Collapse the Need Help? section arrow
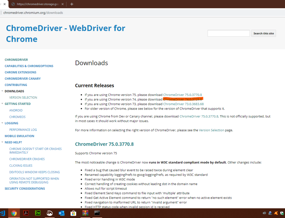 [x=2, y=142]
